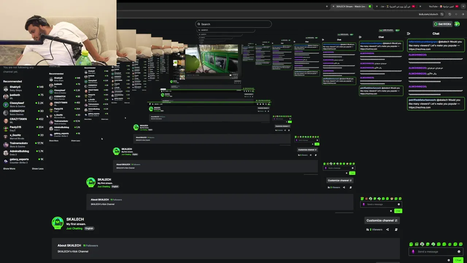The height and width of the screenshot is (263, 467).
Task: Open nezhna.com link in petrifieddisturbancezh's largest message
Action: [x=420, y=107]
